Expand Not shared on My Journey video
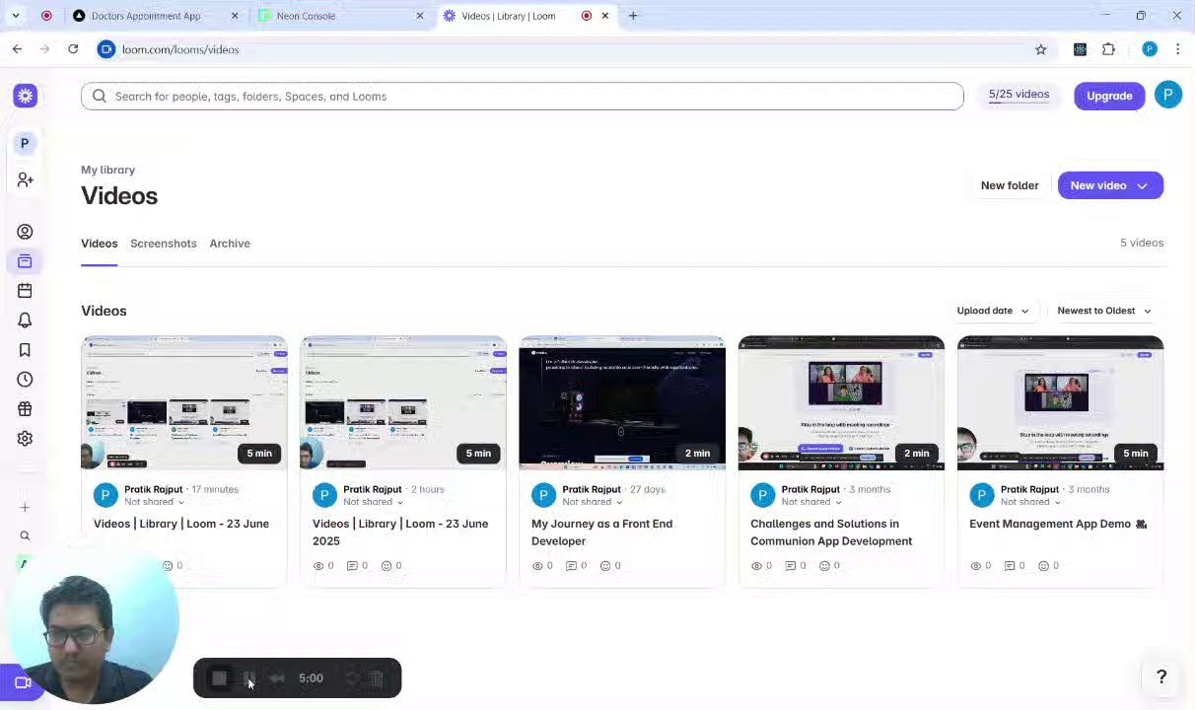The image size is (1195, 710). click(592, 502)
